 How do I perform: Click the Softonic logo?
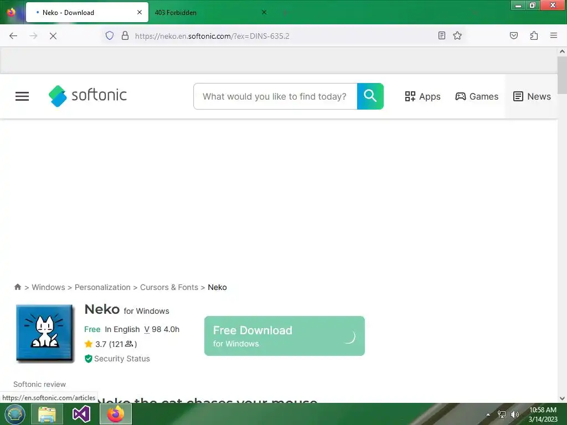(x=87, y=96)
